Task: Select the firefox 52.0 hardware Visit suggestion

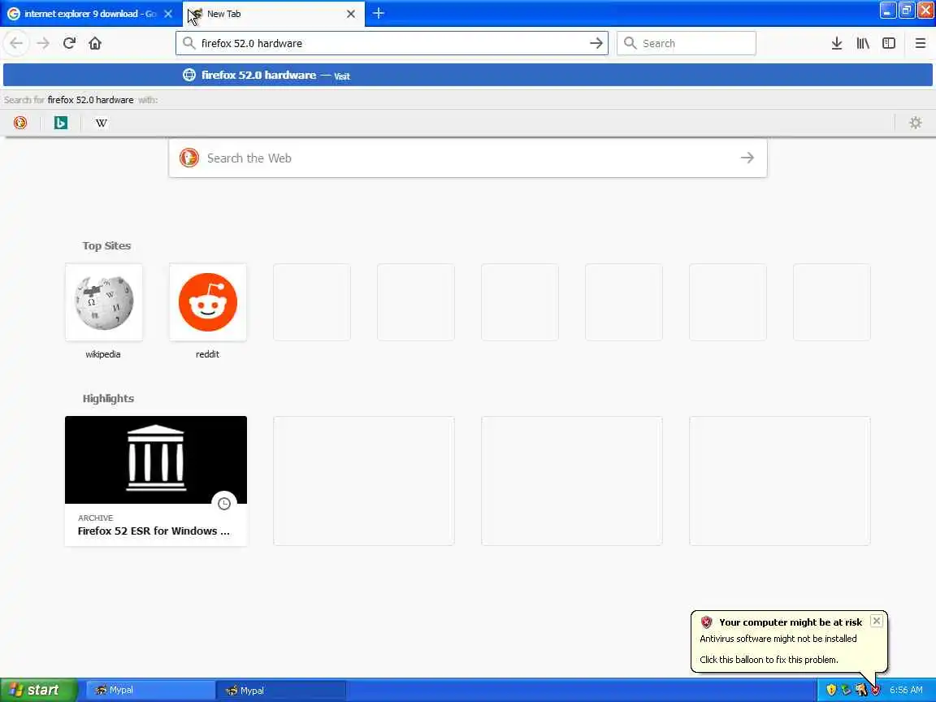Action: point(467,76)
